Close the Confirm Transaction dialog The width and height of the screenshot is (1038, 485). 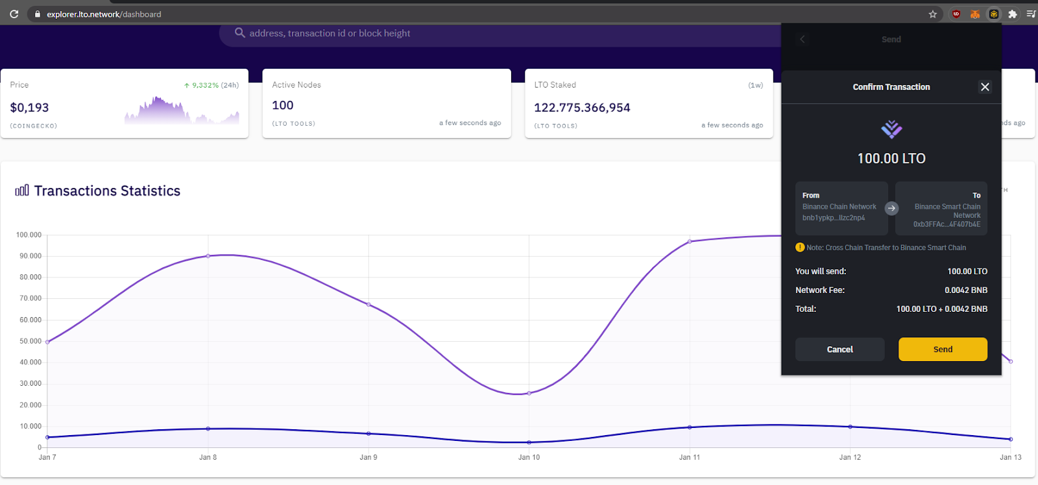pyautogui.click(x=985, y=87)
